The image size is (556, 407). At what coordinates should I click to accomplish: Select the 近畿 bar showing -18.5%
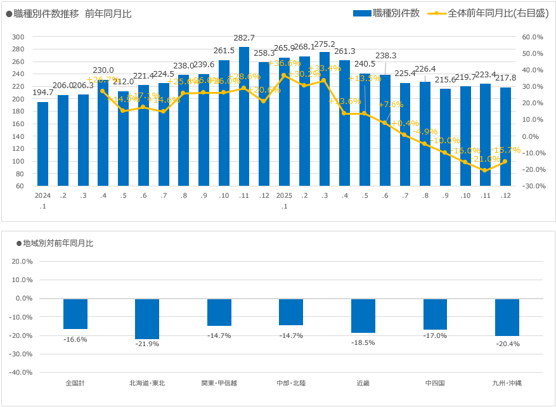tap(363, 316)
